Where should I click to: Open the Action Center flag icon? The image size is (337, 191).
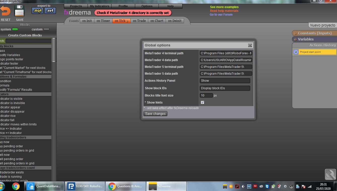(304, 186)
